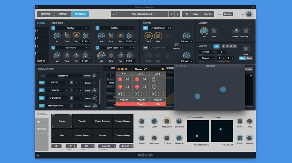Select the Unison Sweep performance pad
Image resolution: width=292 pixels, height=163 pixels.
(x=82, y=135)
